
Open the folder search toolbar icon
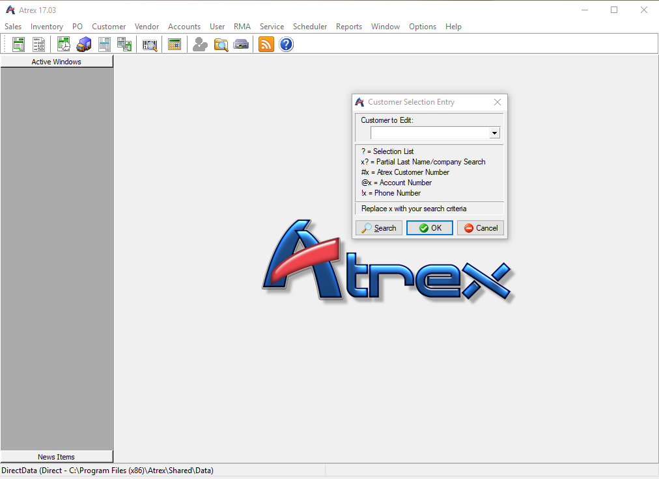(221, 44)
